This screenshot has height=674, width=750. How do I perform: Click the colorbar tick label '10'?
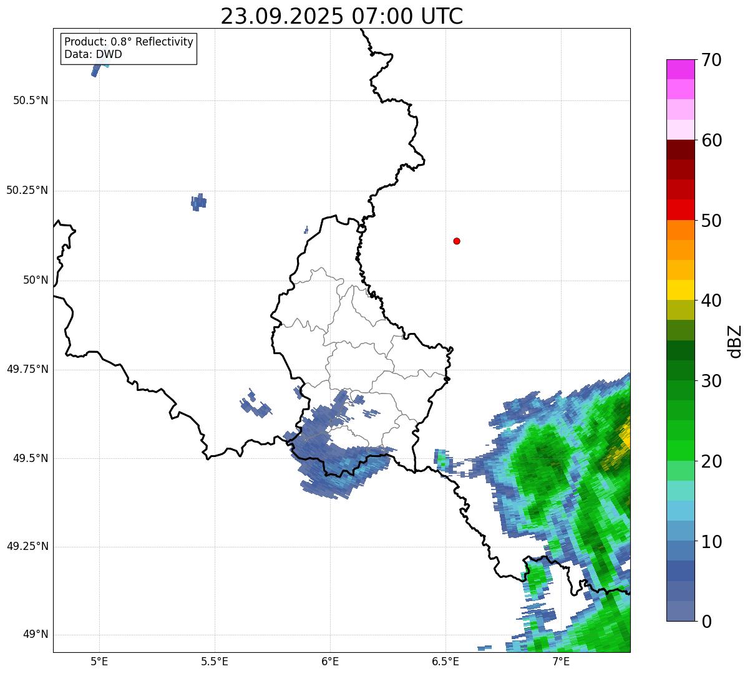click(711, 542)
